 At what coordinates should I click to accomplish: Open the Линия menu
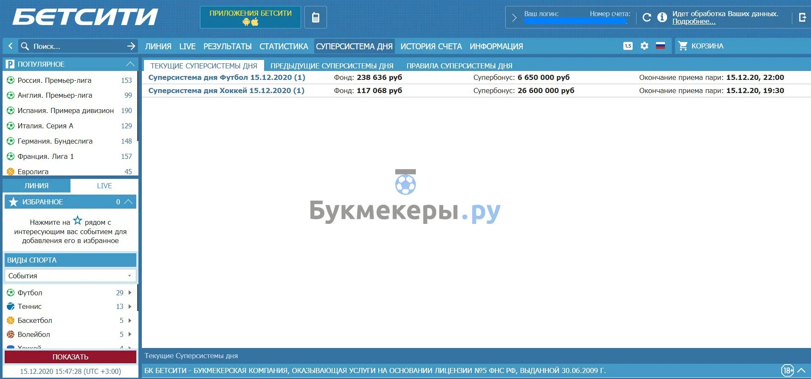tap(158, 46)
